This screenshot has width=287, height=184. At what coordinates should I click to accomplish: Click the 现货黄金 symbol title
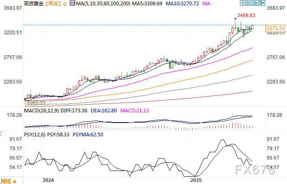pyautogui.click(x=34, y=4)
